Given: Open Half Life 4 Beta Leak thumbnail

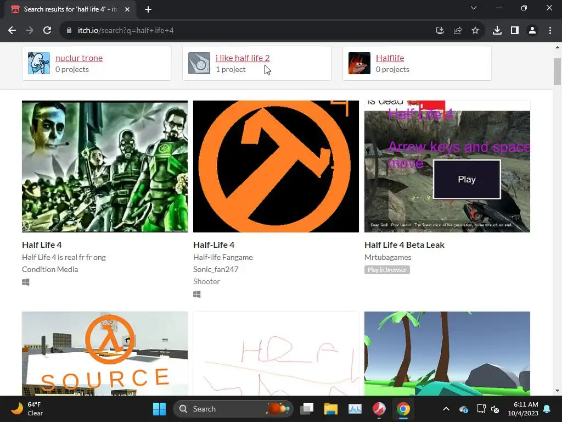Looking at the screenshot, I should pyautogui.click(x=447, y=166).
